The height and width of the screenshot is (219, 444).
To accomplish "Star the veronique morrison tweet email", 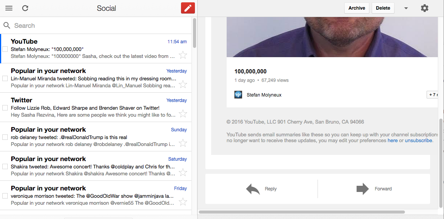I will 183,202.
